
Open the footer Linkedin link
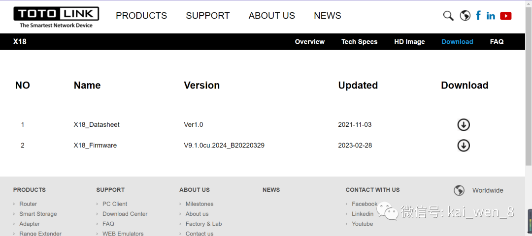click(x=363, y=214)
